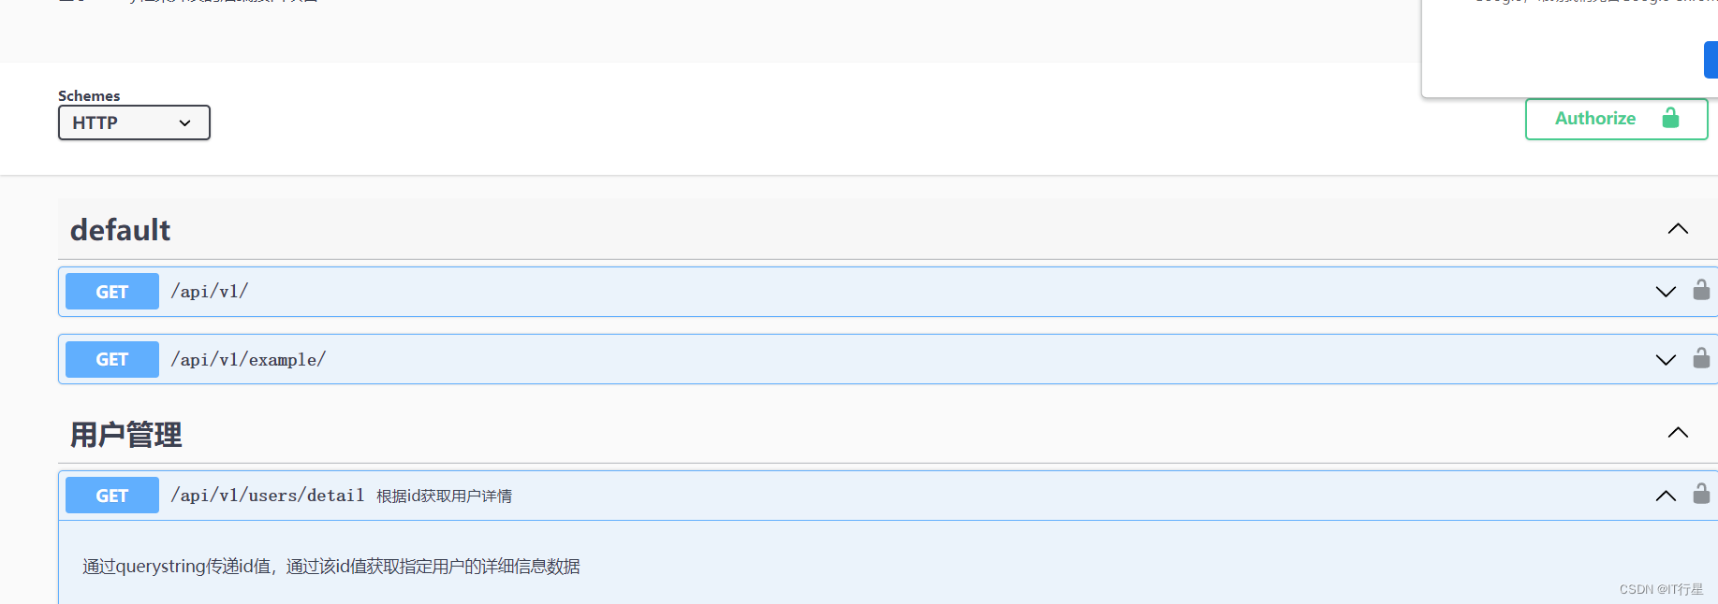This screenshot has width=1718, height=604.
Task: Click the green lock icon inside the Authorize button
Action: click(x=1671, y=119)
